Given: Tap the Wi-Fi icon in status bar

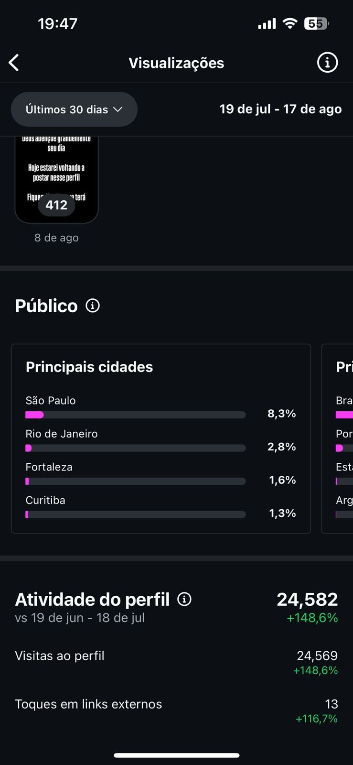Looking at the screenshot, I should 289,23.
